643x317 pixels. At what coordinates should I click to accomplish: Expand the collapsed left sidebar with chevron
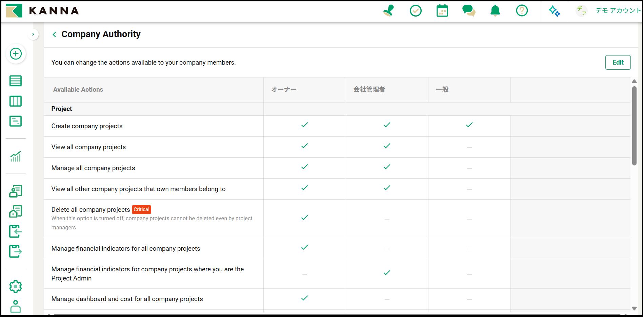click(33, 34)
